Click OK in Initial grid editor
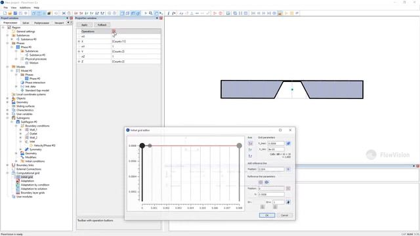This screenshot has height=236, width=420. pos(267,216)
